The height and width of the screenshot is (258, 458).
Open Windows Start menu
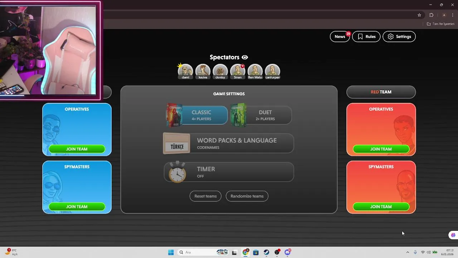pos(171,252)
